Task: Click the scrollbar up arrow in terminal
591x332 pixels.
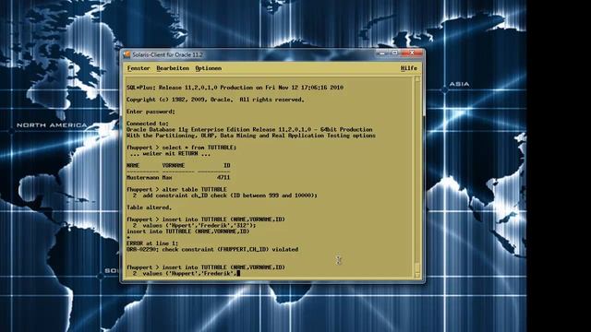Action: coord(417,78)
